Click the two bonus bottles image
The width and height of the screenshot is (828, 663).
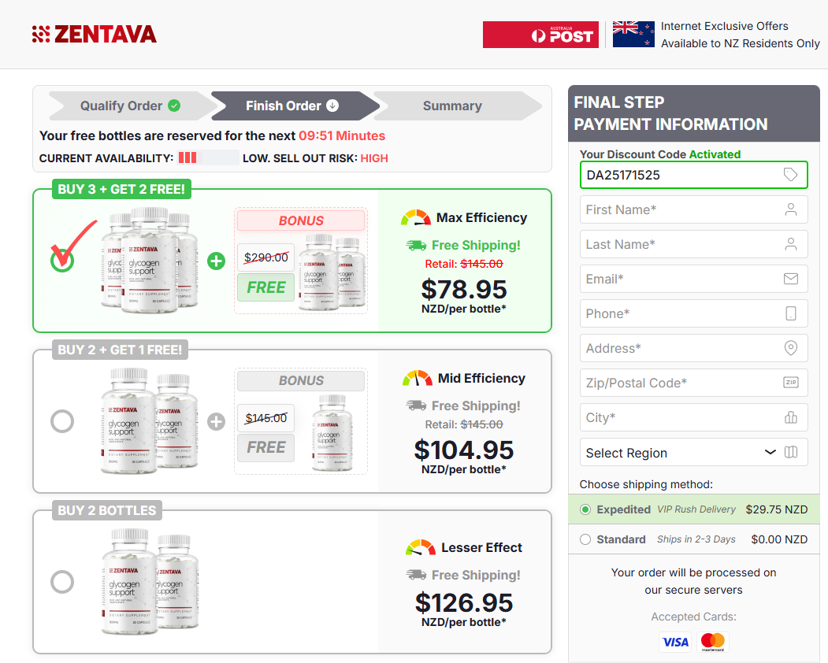point(332,272)
